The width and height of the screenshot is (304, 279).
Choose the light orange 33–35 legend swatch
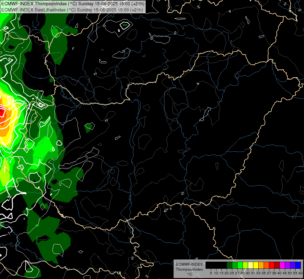[261, 265]
